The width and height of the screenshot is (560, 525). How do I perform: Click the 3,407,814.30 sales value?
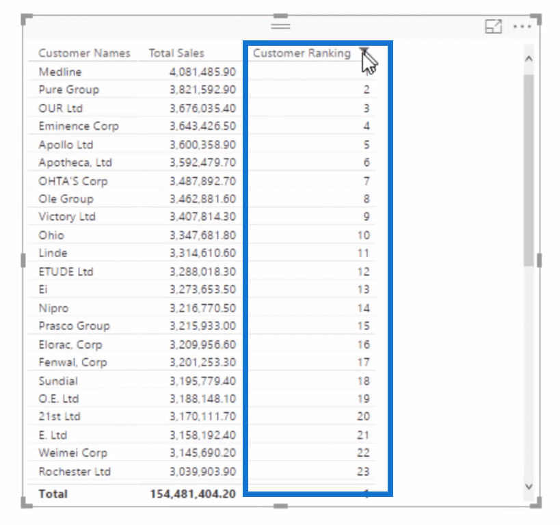coord(202,217)
